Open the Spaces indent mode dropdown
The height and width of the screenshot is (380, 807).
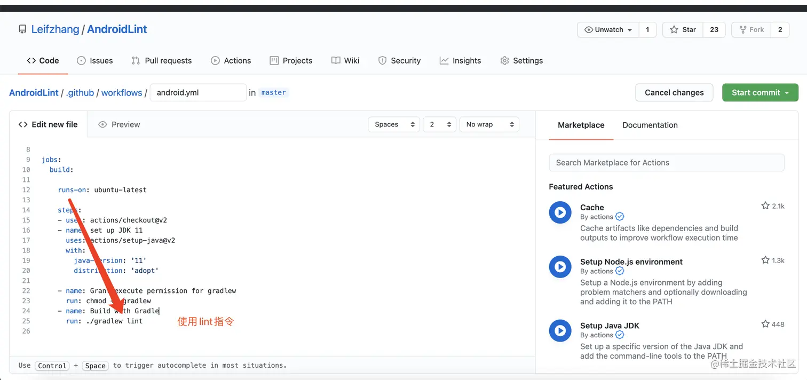(x=394, y=124)
